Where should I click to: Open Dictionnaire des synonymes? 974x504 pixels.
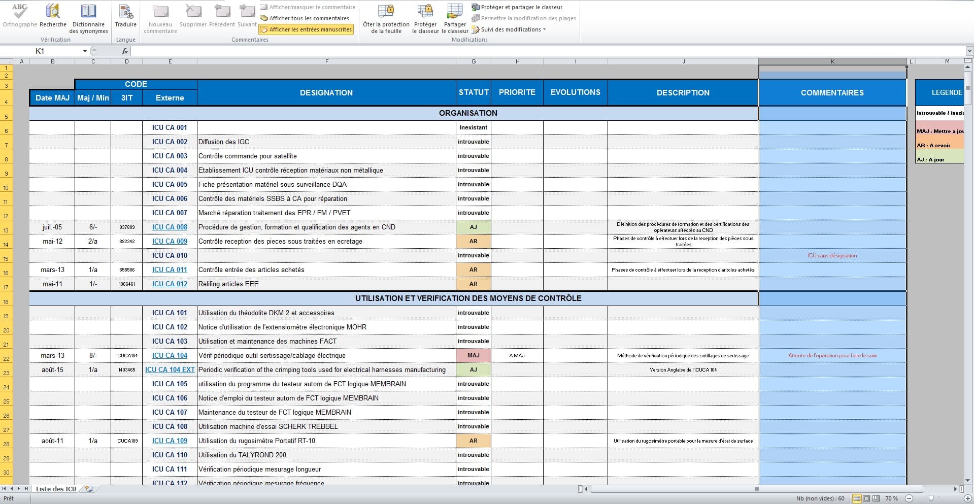click(x=89, y=15)
